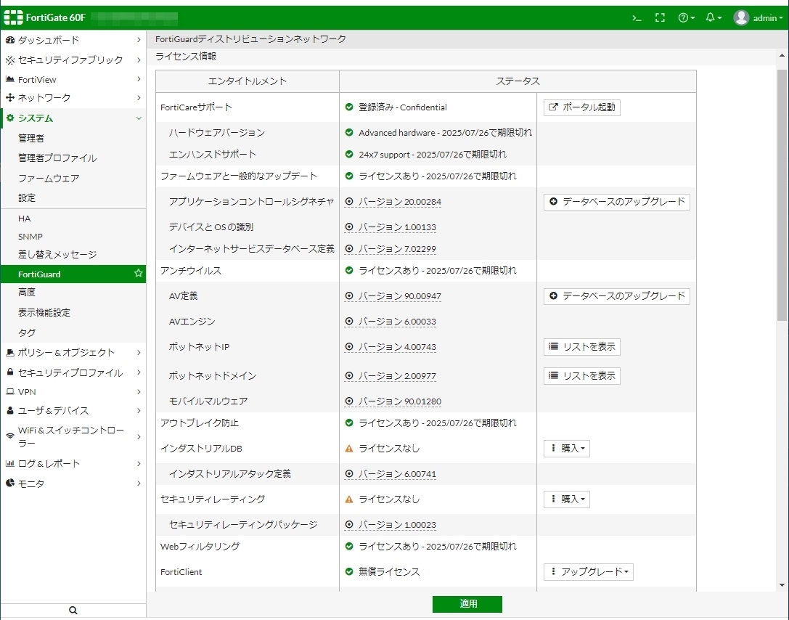Open 購入 dropdown for セキュリティレーティング
Image resolution: width=789 pixels, height=620 pixels.
pyautogui.click(x=567, y=499)
